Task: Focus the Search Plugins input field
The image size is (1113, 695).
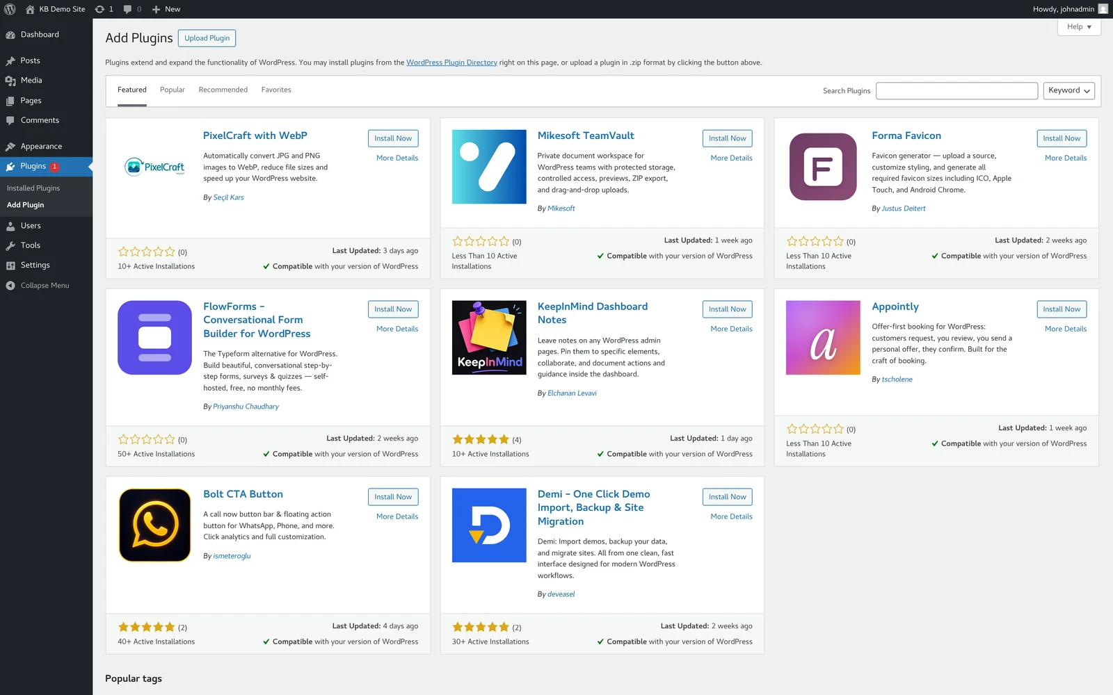Action: (x=956, y=91)
